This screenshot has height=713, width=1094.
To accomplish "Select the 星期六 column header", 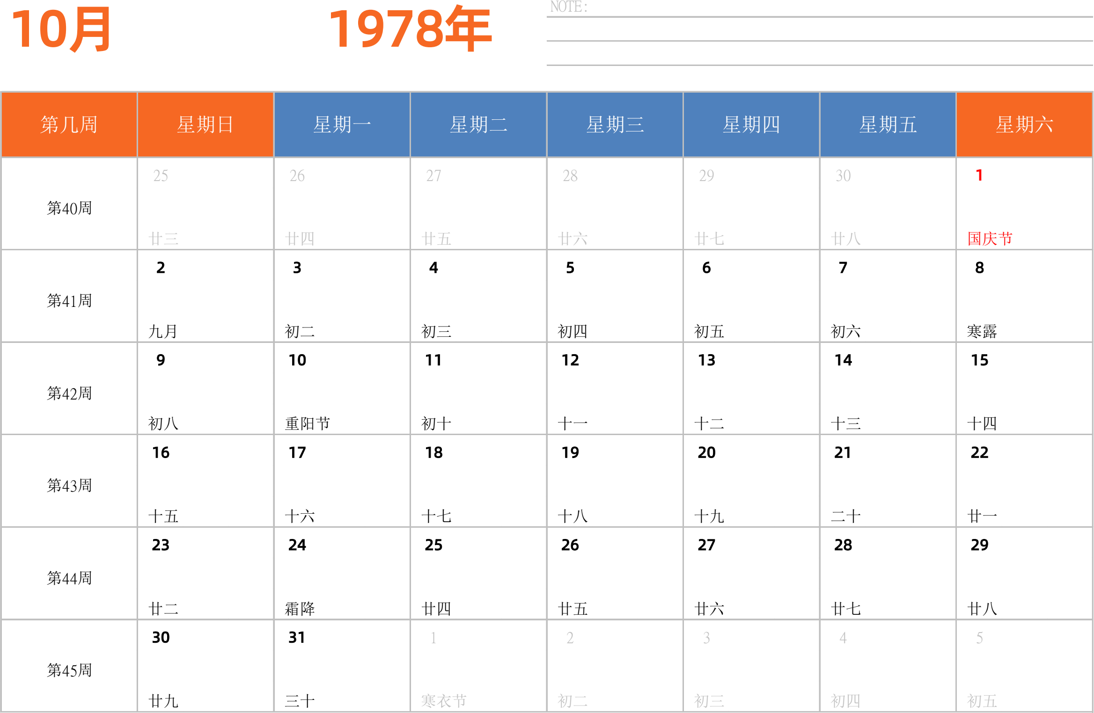I will [x=1025, y=124].
